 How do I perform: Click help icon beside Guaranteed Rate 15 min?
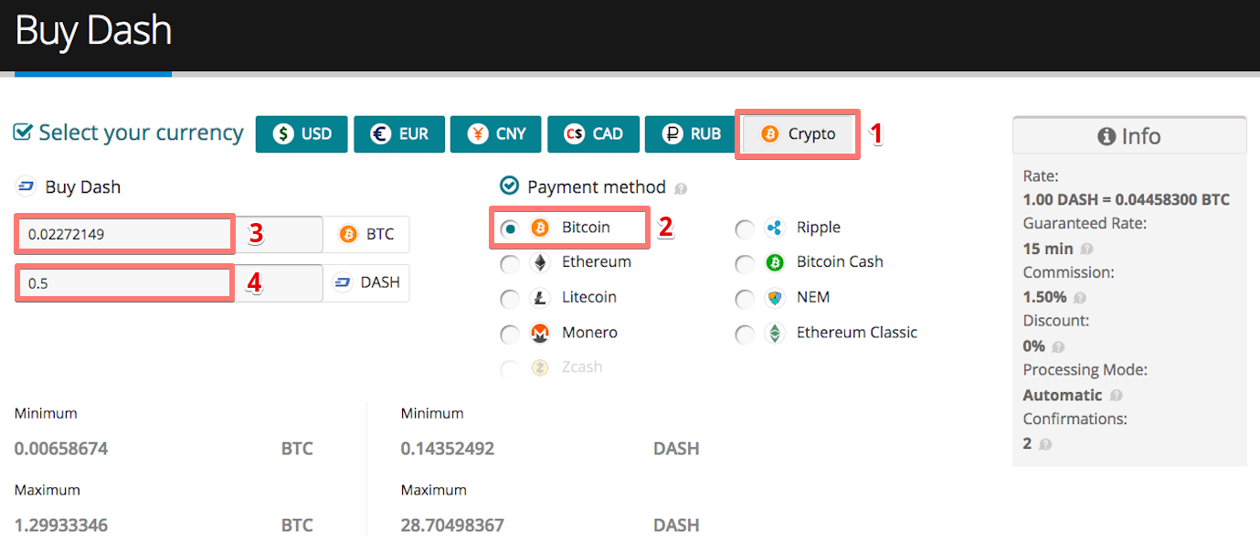tap(1086, 249)
